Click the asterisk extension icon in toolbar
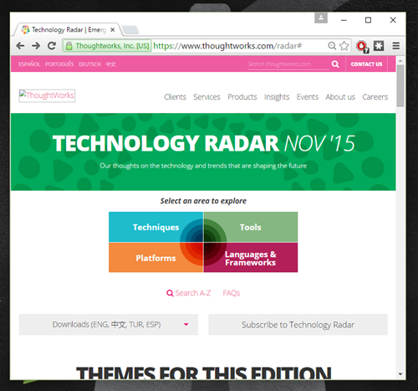 click(379, 45)
